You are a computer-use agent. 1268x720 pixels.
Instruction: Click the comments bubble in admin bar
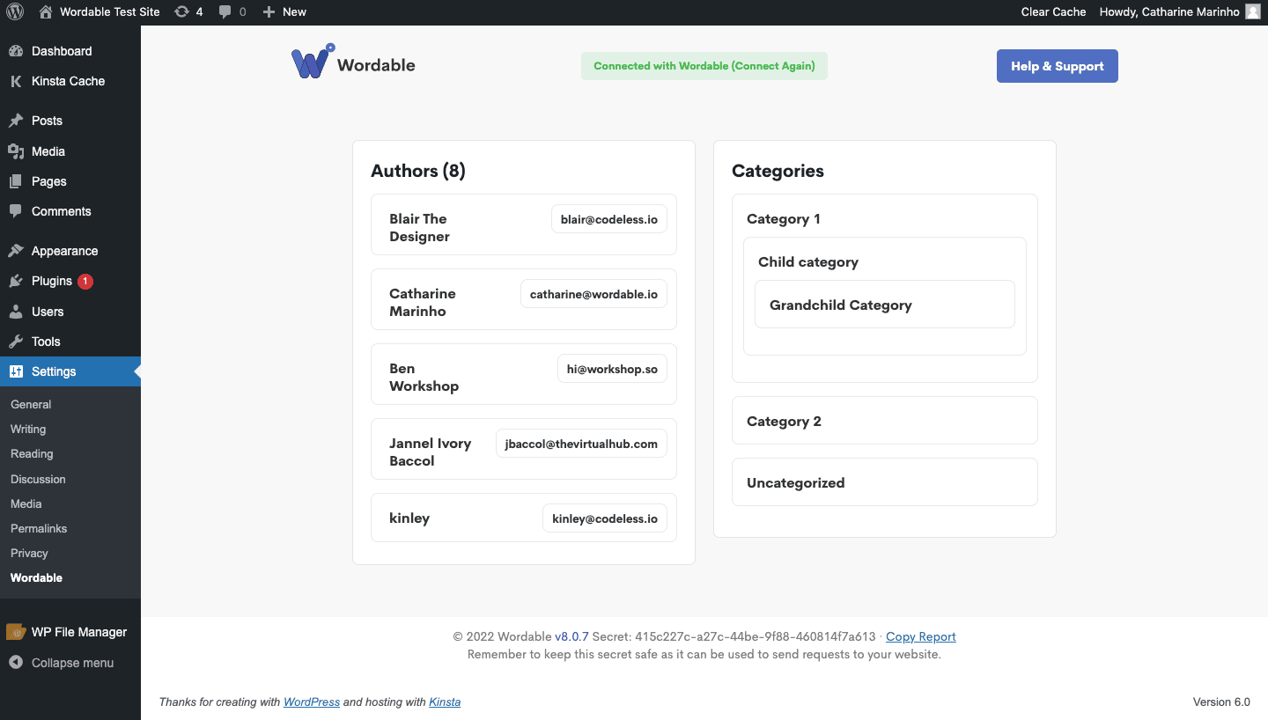[226, 11]
